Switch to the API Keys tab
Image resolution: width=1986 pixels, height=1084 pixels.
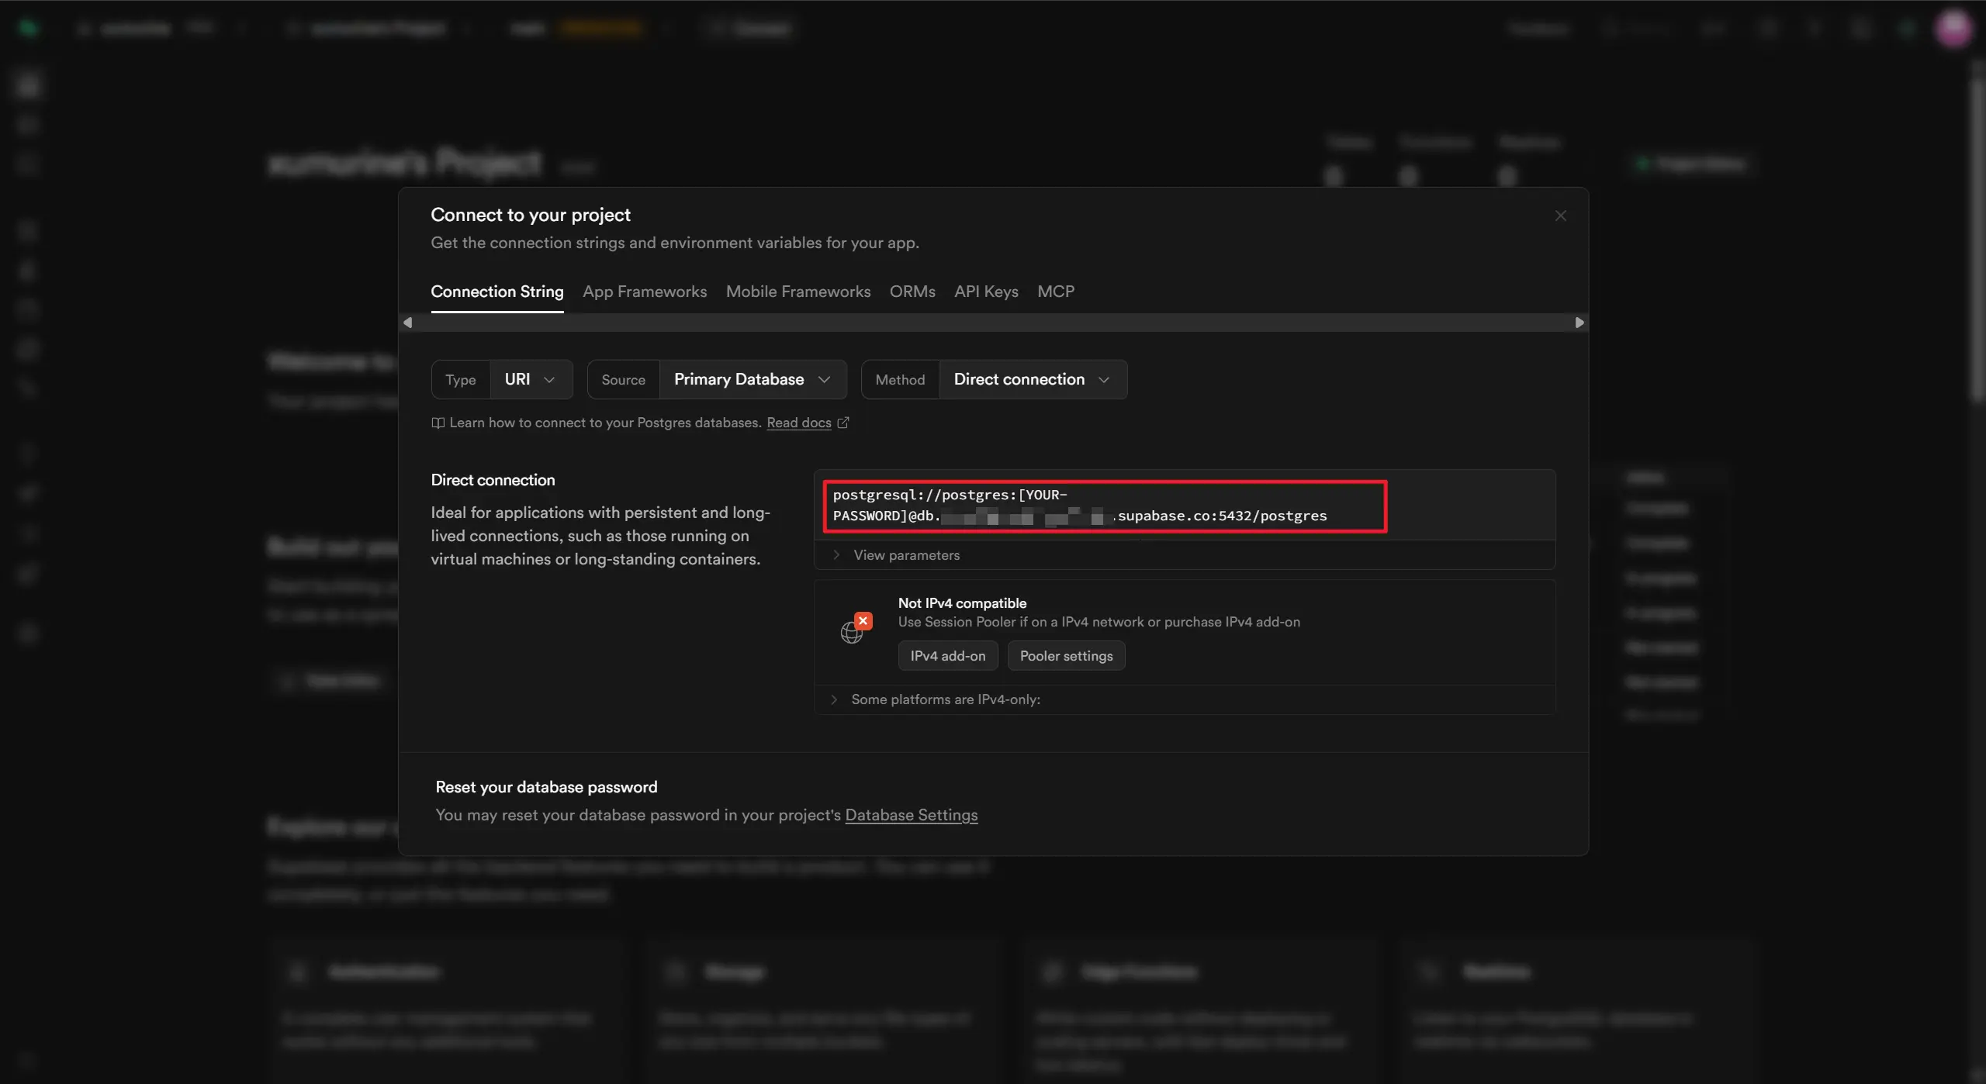pyautogui.click(x=985, y=292)
